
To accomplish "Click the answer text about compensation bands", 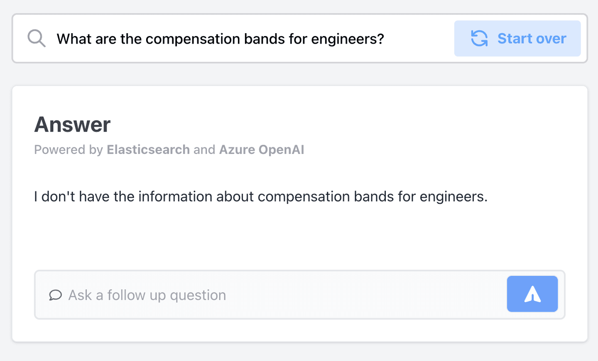I will (261, 196).
